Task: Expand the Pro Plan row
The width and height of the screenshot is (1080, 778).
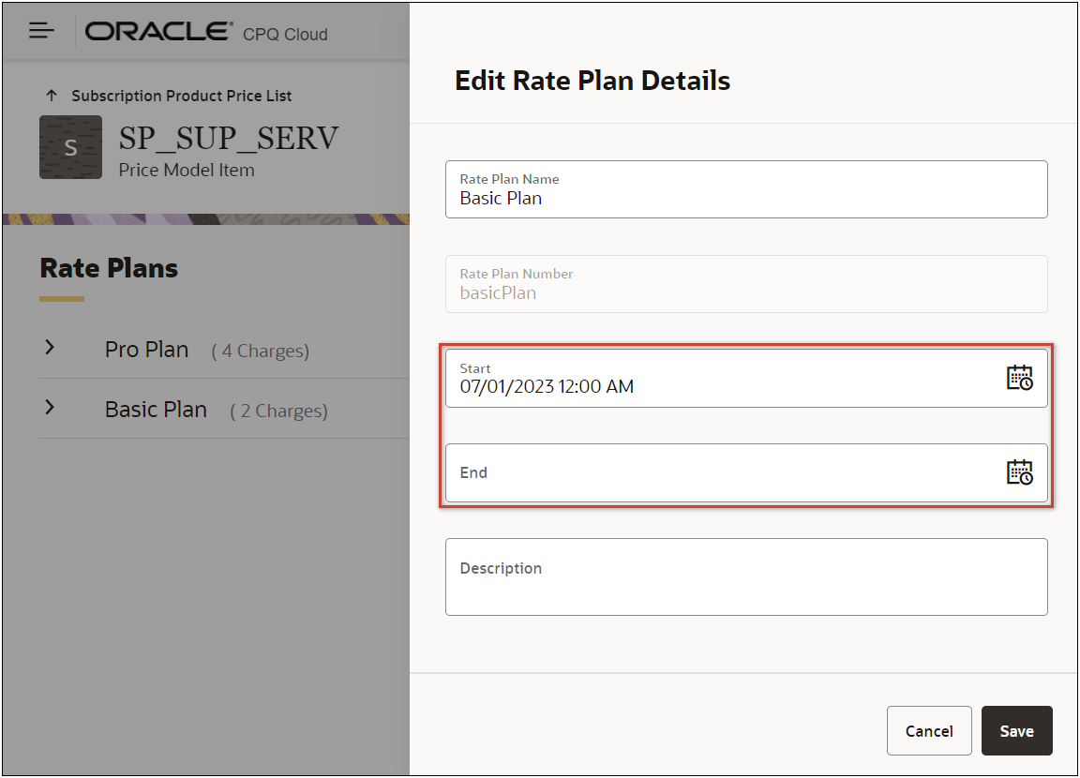Action: tap(51, 348)
